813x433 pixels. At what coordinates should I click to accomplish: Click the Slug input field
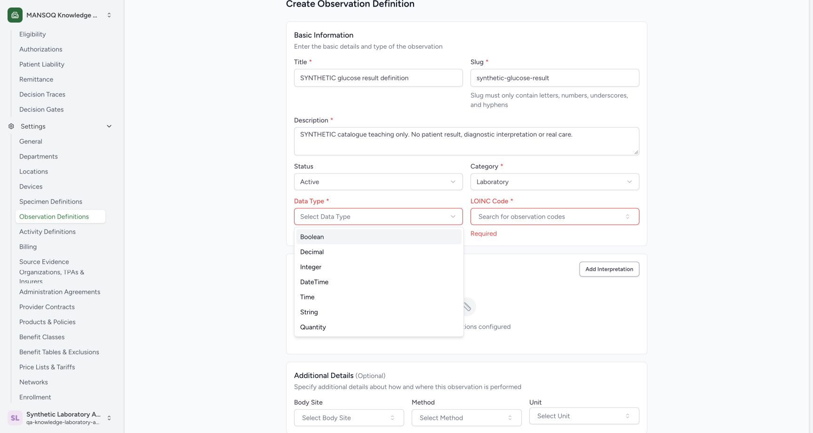pyautogui.click(x=555, y=78)
